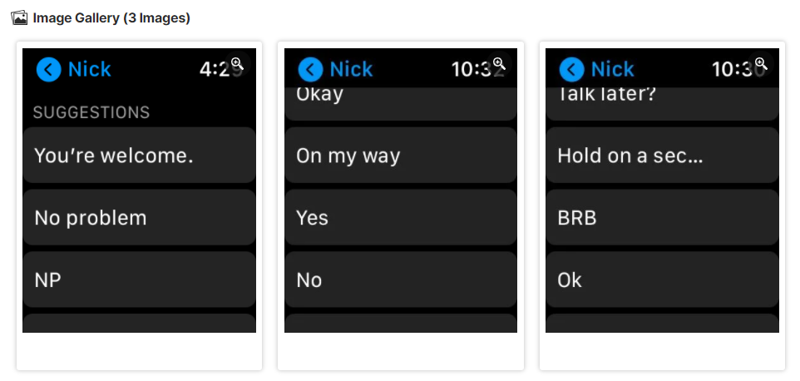The height and width of the screenshot is (381, 800).
Task: Click the back arrow in first screenshot
Action: (49, 69)
